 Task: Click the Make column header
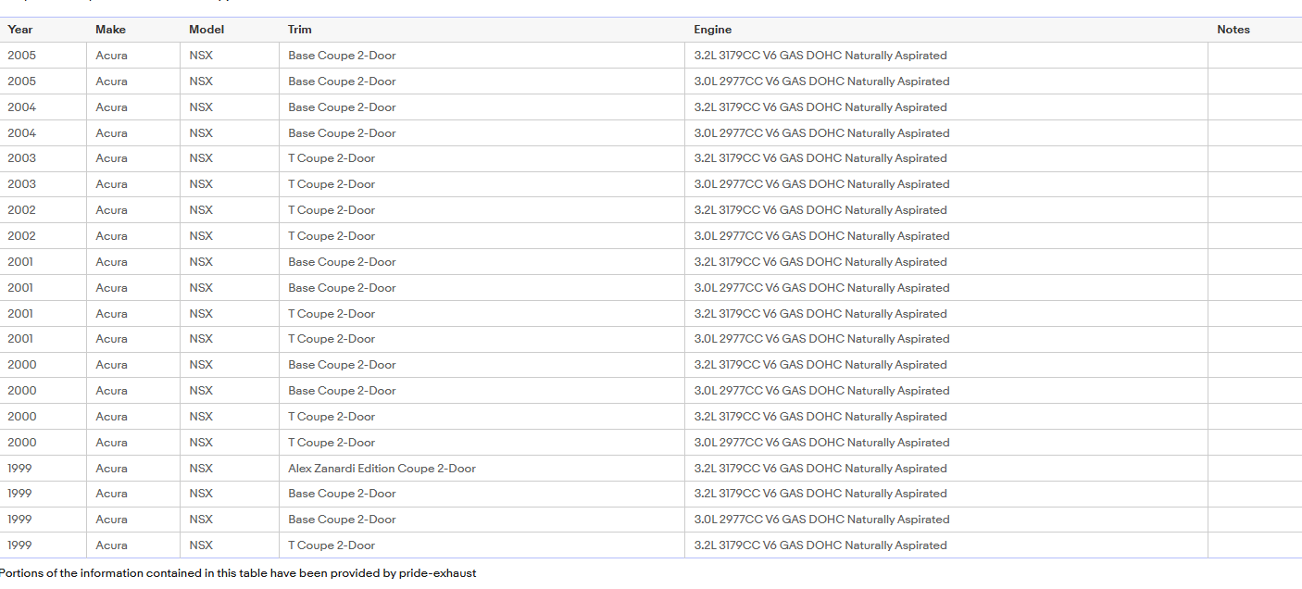tap(110, 30)
